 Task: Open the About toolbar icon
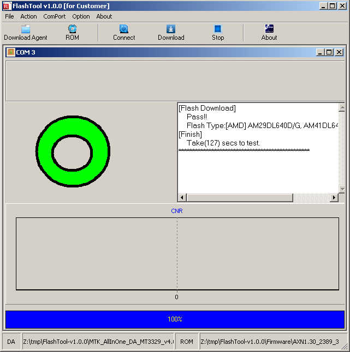pyautogui.click(x=269, y=29)
